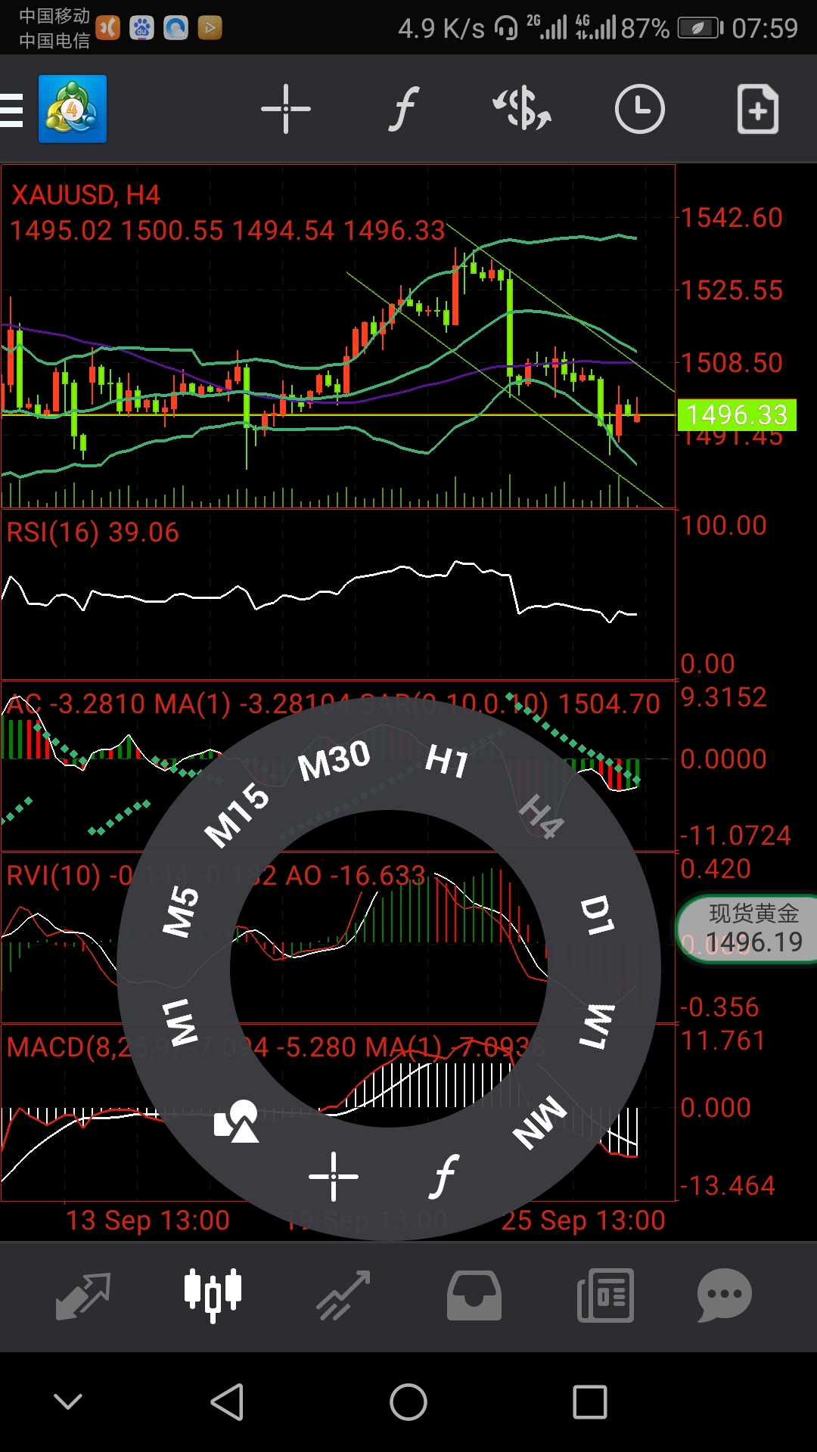Open symbol switch dollar icon
Image resolution: width=817 pixels, height=1452 pixels.
(x=522, y=109)
